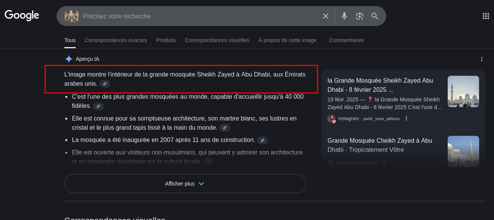
Task: Click the Commentaires link
Action: (346, 40)
